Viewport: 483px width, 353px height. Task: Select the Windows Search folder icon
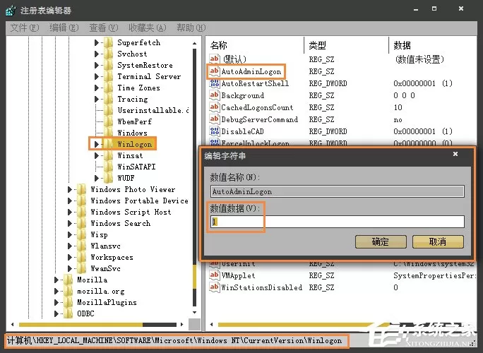(x=81, y=223)
